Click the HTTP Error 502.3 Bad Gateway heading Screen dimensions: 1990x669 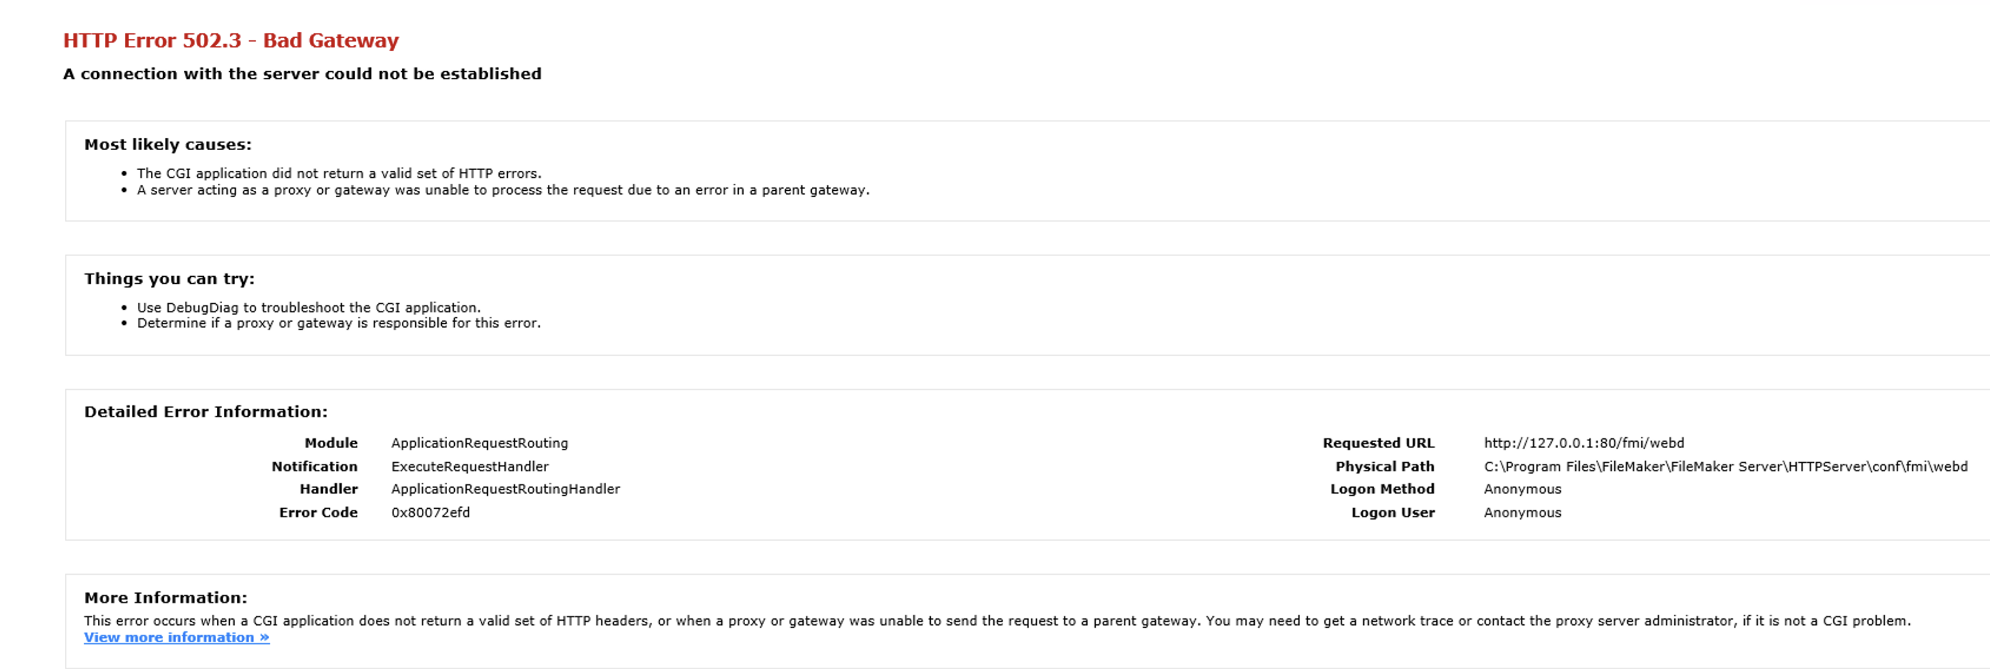point(231,40)
